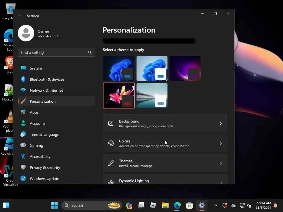Open System settings in sidebar
The image size is (283, 212).
click(x=56, y=68)
